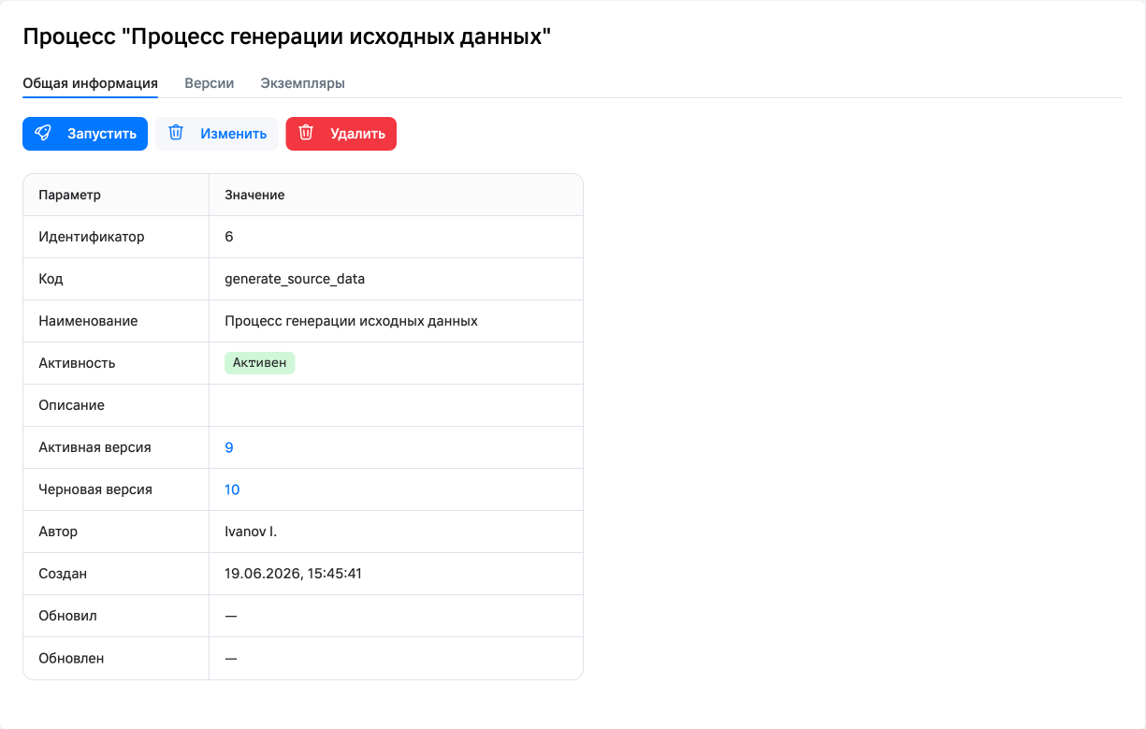Click the Активен status badge
Viewport: 1146px width, 729px height.
[x=260, y=363]
